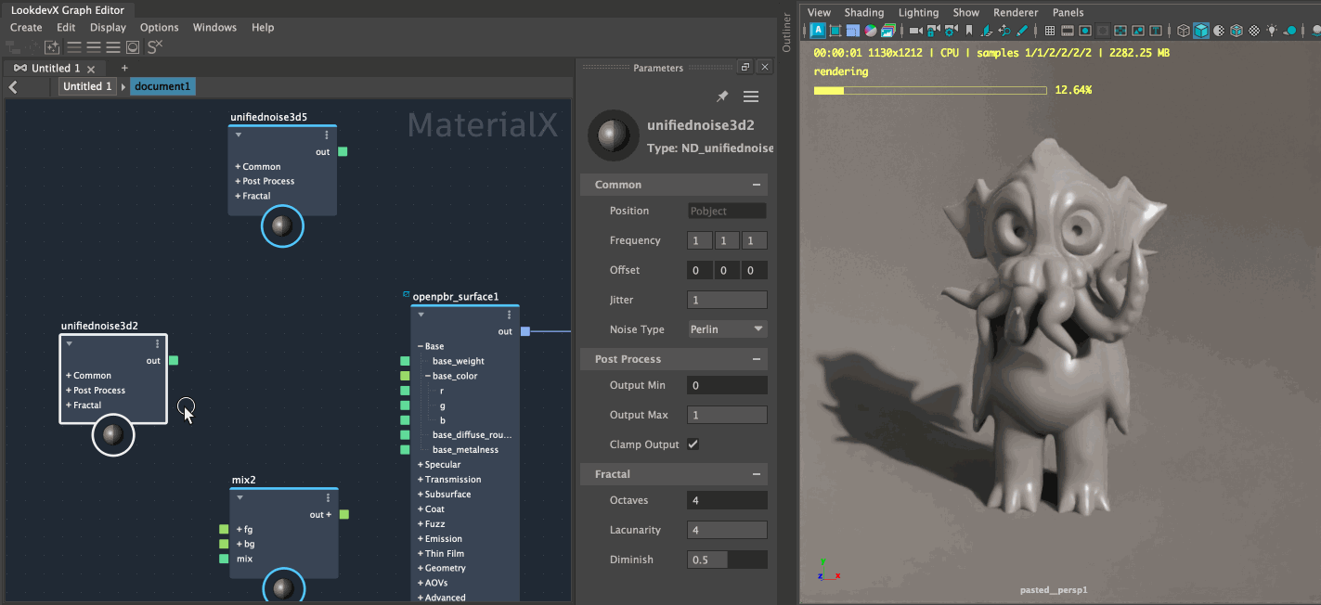The image size is (1321, 605).
Task: Collapse the Fractal parameters section
Action: 758,474
